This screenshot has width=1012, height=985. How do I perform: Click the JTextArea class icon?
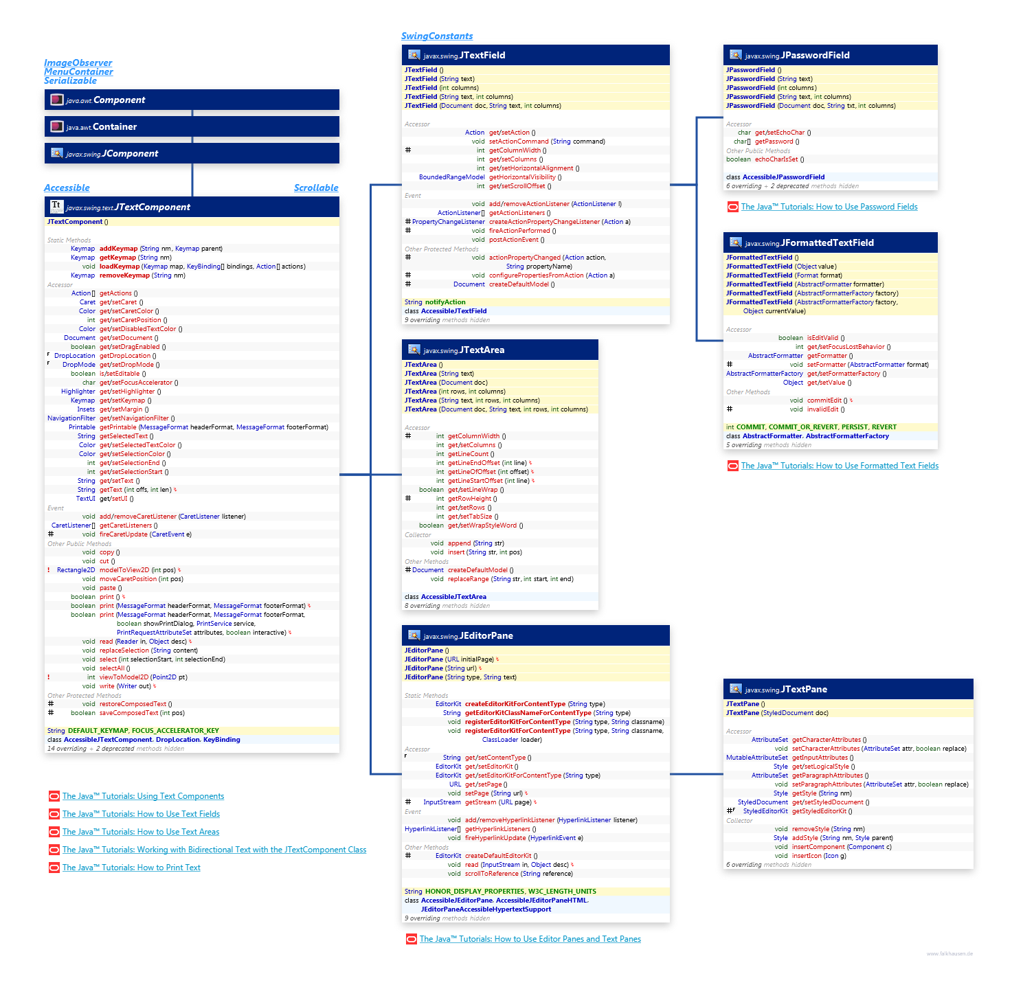click(x=414, y=350)
